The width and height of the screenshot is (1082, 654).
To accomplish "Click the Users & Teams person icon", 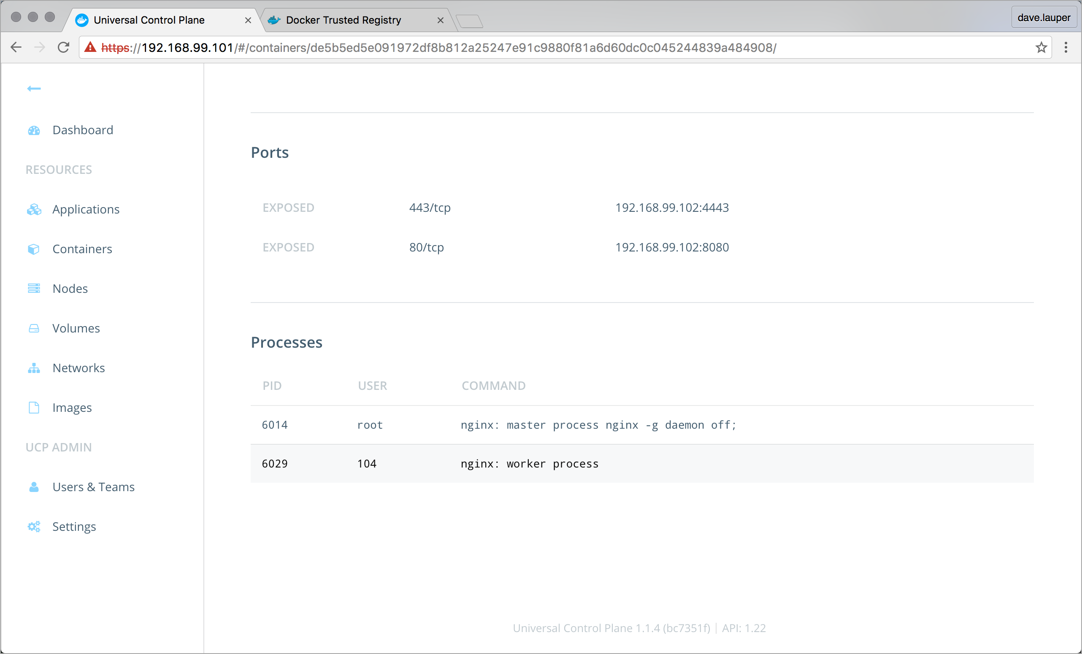I will point(34,487).
